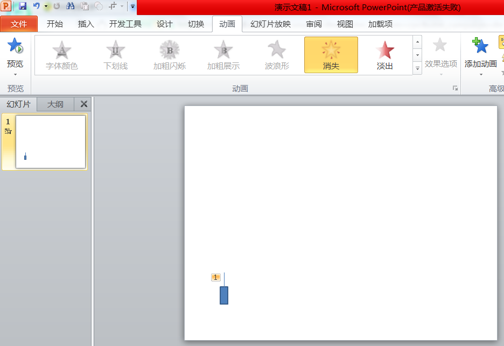Image resolution: width=504 pixels, height=346 pixels.
Task: Apply the 波浪形 animation effect
Action: [x=277, y=54]
